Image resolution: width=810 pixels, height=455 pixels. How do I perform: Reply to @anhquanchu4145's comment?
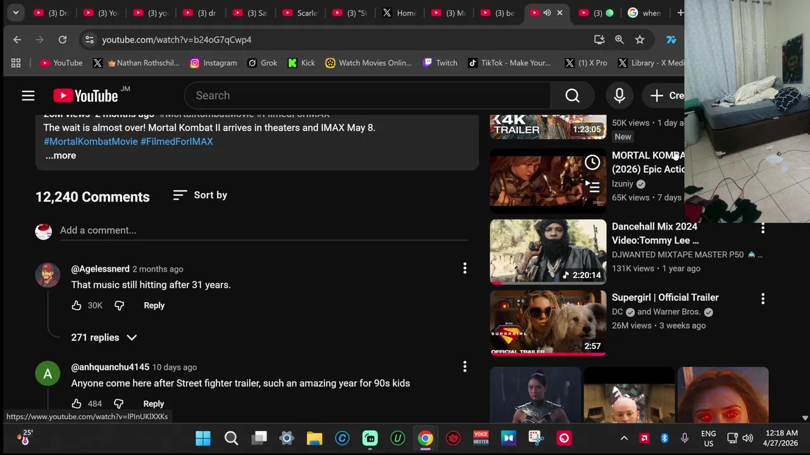154,403
